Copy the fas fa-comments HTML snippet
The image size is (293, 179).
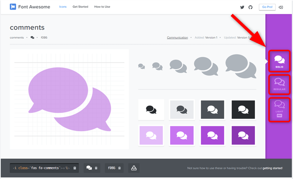pos(44,168)
